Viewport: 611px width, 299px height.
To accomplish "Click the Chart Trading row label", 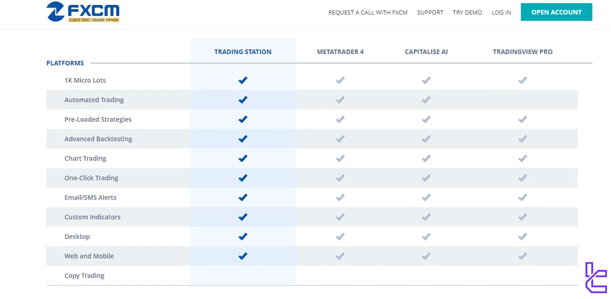I will coord(85,158).
